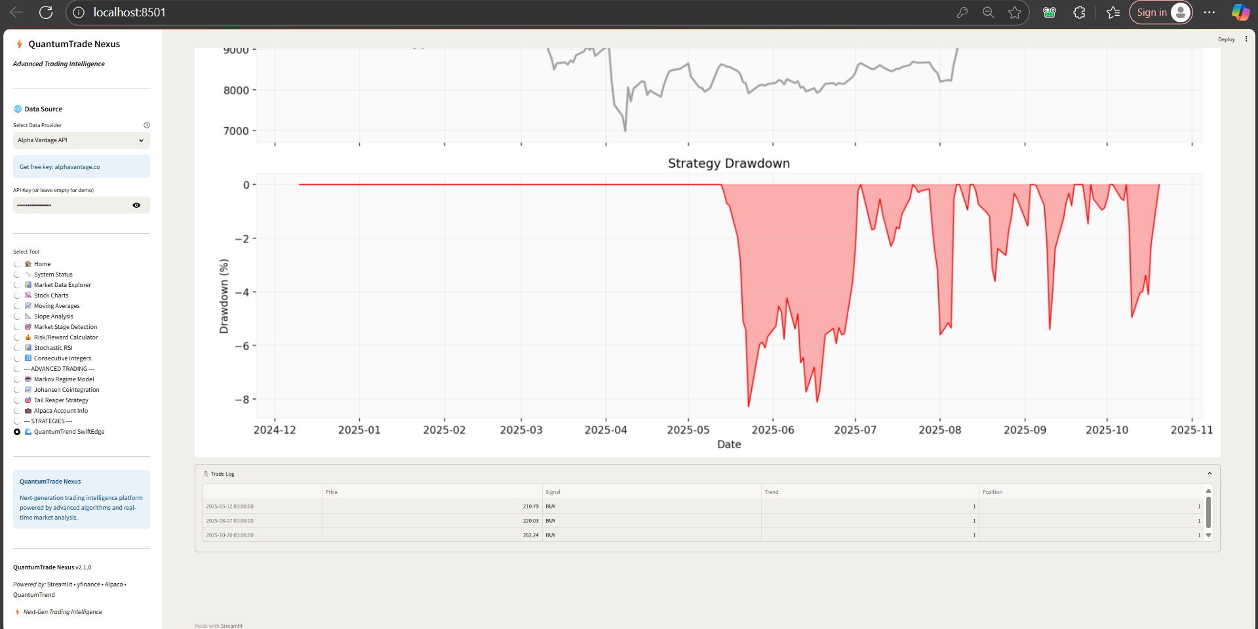Screen dimensions: 1258x629
Task: Reload the page with the refresh icon
Action: [x=46, y=12]
